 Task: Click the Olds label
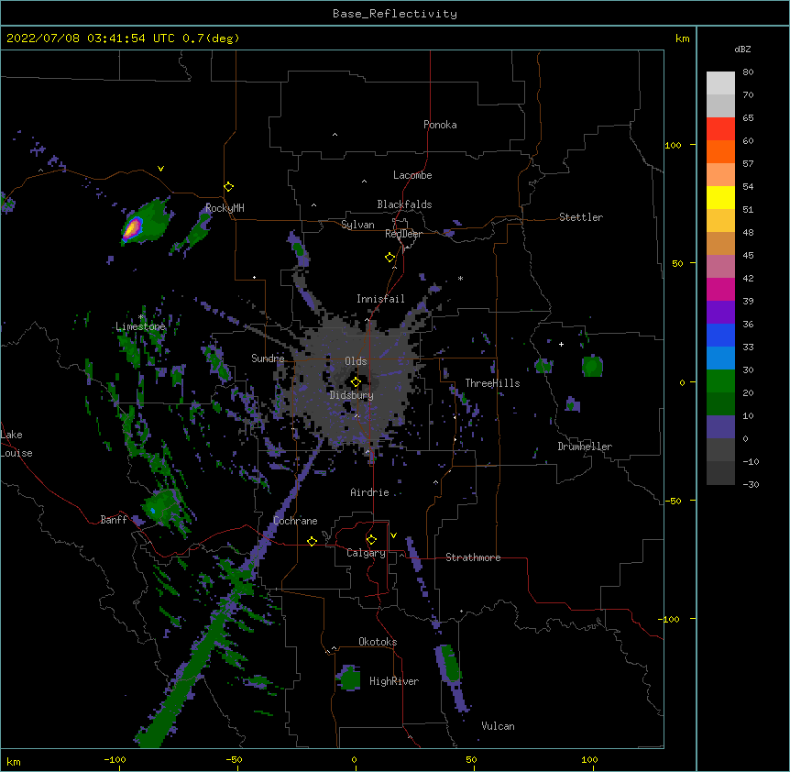(x=356, y=361)
